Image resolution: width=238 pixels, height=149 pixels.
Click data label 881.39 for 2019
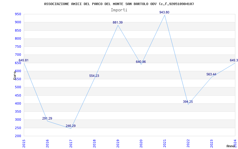[118, 23]
